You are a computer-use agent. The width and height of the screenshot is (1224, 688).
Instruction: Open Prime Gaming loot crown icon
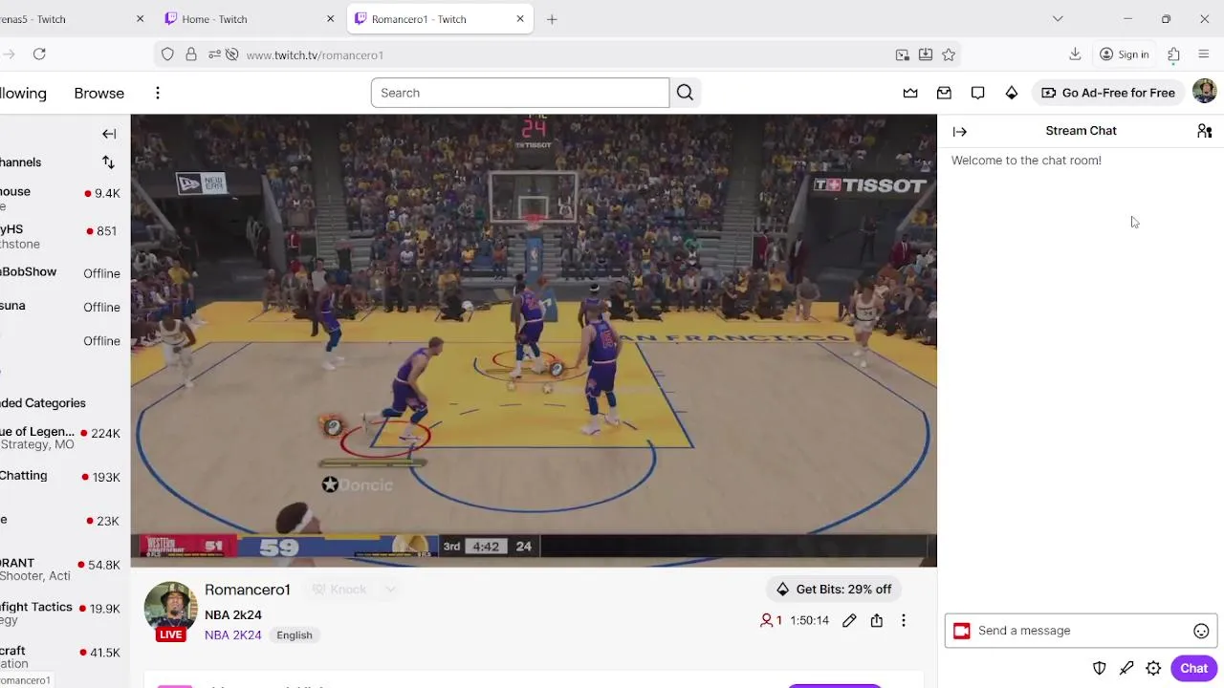tap(910, 93)
